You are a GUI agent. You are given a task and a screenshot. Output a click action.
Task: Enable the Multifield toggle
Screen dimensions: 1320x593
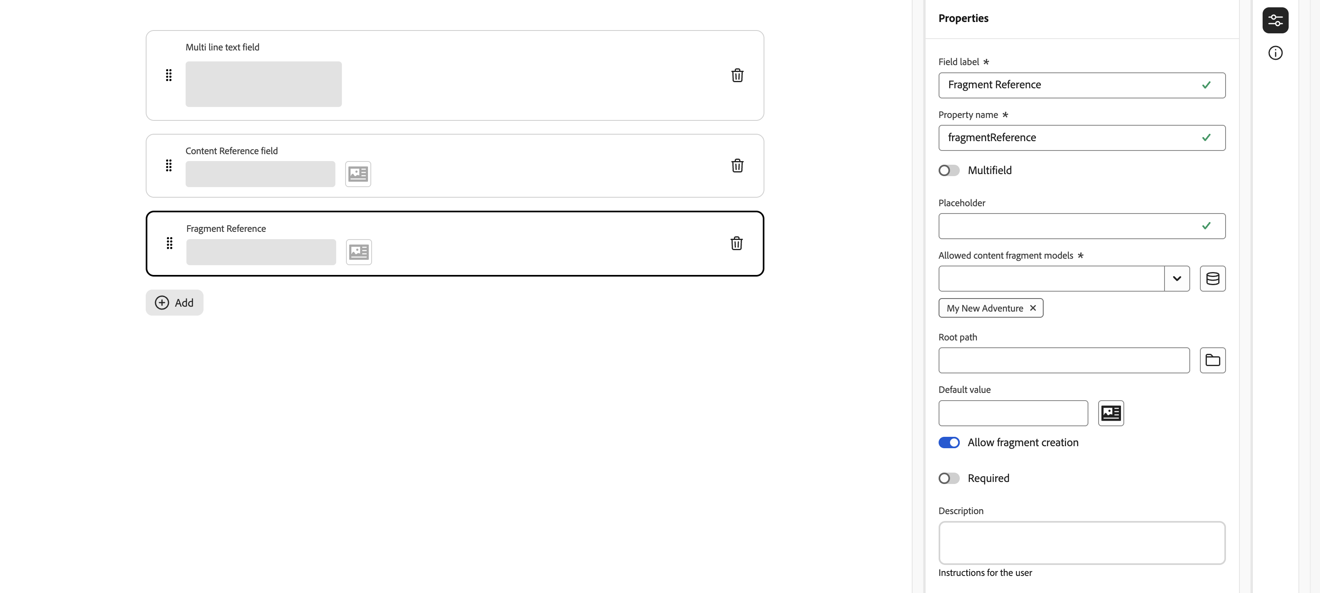pos(948,170)
